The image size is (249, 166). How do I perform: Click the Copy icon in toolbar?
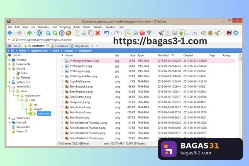(x=78, y=33)
